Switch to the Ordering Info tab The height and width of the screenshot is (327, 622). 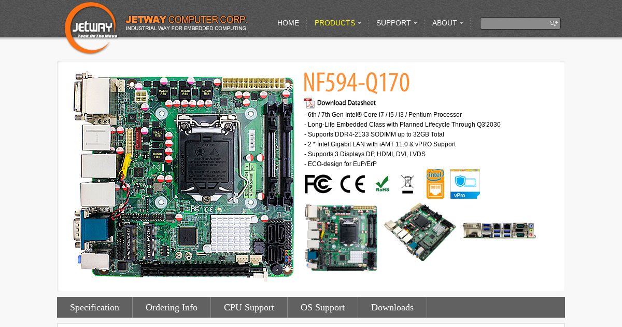click(x=172, y=307)
